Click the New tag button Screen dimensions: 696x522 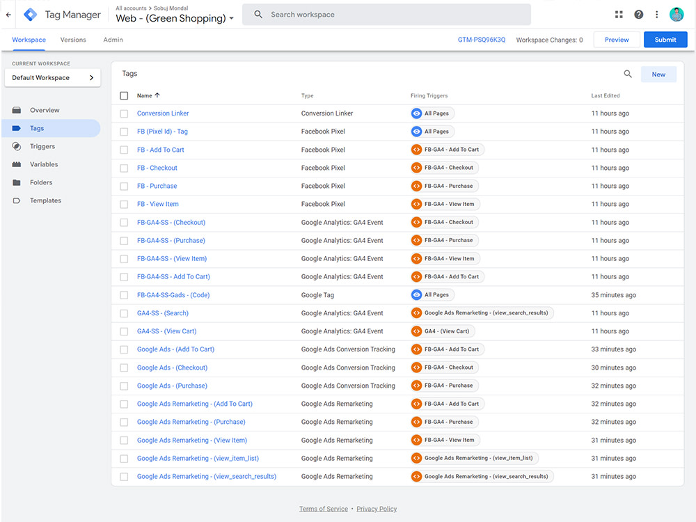[x=658, y=74]
